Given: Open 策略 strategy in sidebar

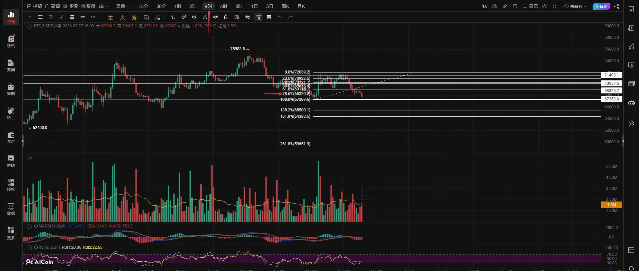Looking at the screenshot, I should point(11,89).
